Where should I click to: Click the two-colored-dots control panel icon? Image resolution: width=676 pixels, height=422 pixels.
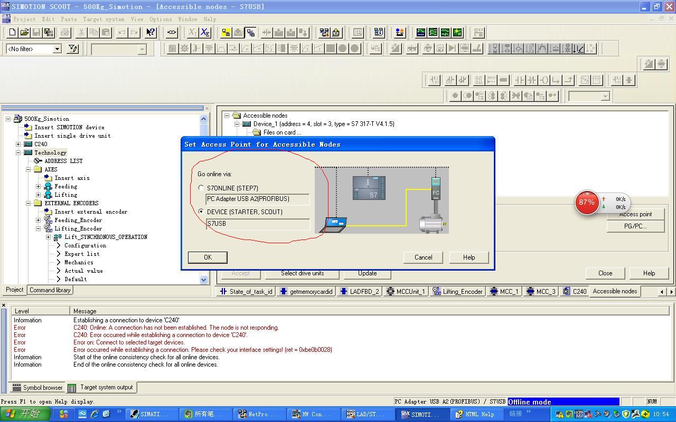pos(400,33)
